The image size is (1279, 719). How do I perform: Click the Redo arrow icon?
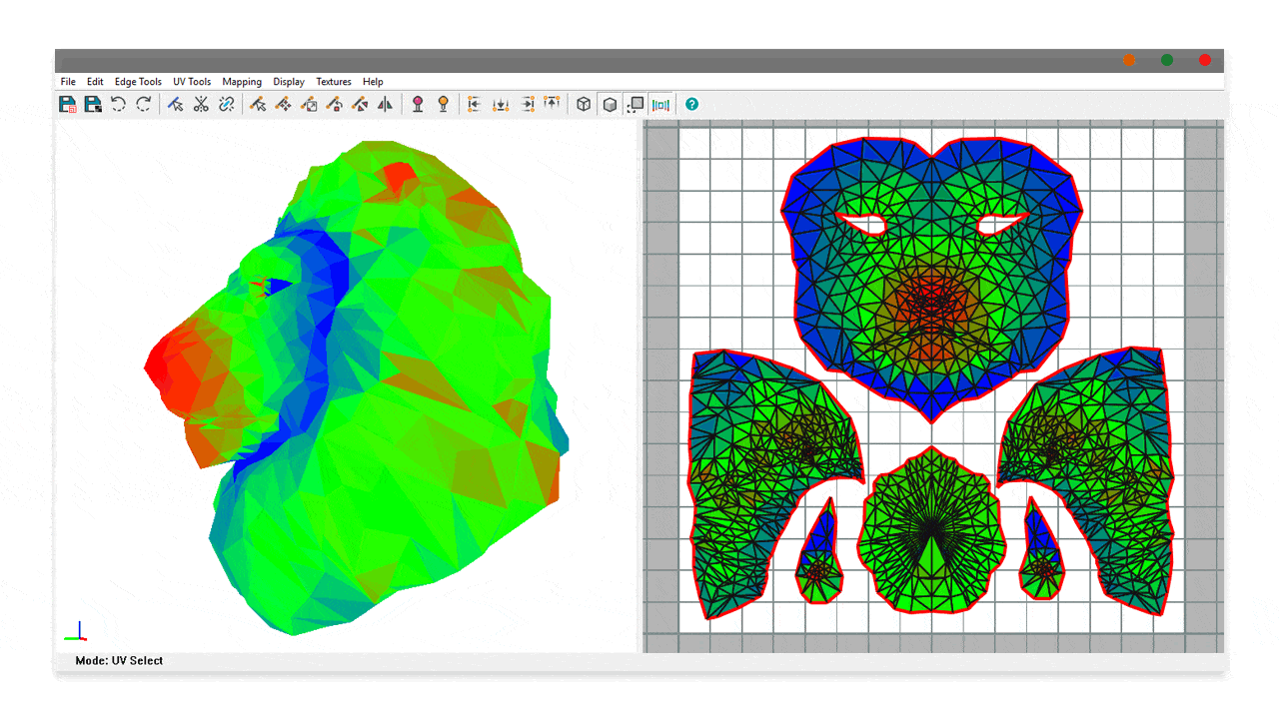144,104
